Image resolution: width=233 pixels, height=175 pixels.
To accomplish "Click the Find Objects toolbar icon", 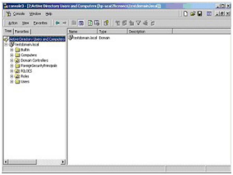I will point(145,23).
